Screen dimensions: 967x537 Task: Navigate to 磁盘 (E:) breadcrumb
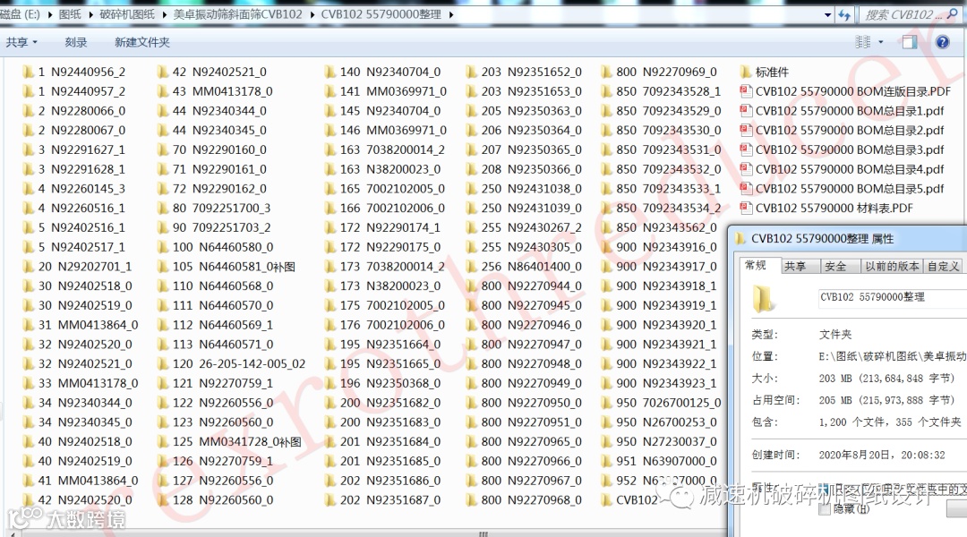click(x=21, y=14)
